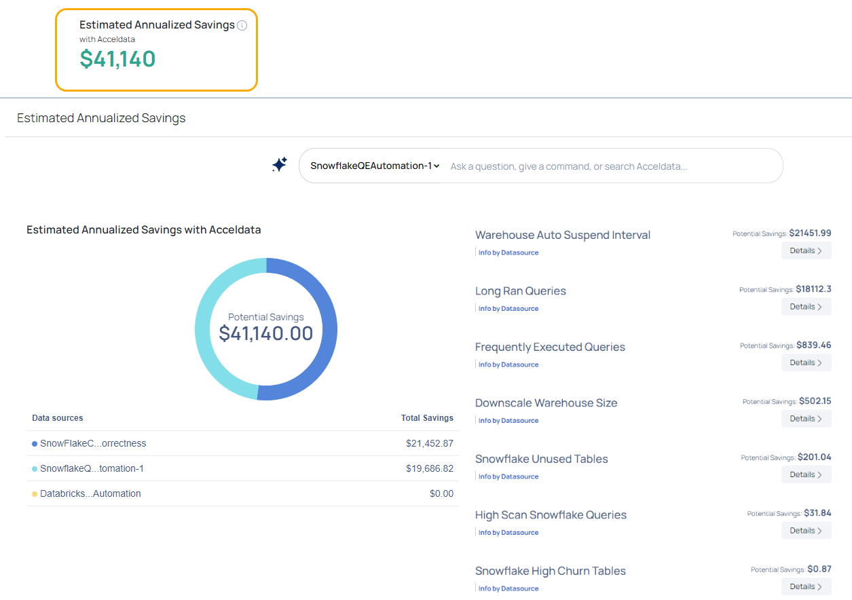The height and width of the screenshot is (600, 852).
Task: Click the Data sources column header
Action: coord(58,418)
